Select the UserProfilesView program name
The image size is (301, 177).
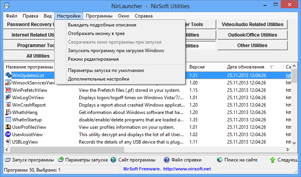tap(29, 127)
